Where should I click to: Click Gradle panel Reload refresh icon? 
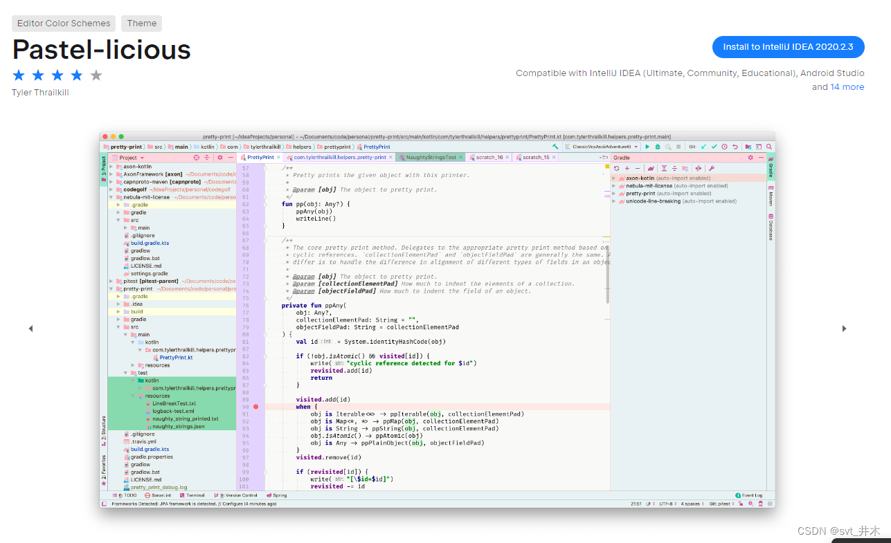pyautogui.click(x=617, y=168)
